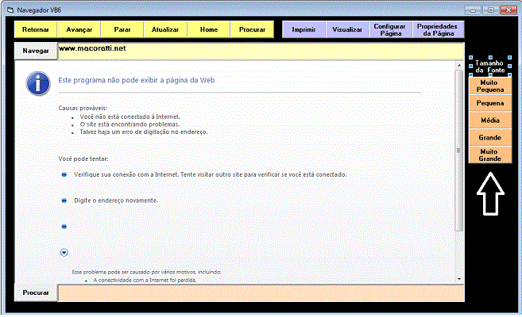Click 'Digite o endereço novamente.' text
This screenshot has width=522, height=317.
point(116,201)
